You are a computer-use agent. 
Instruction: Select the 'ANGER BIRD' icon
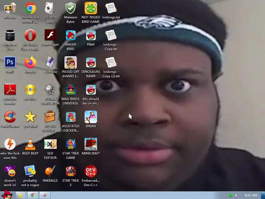(x=70, y=35)
